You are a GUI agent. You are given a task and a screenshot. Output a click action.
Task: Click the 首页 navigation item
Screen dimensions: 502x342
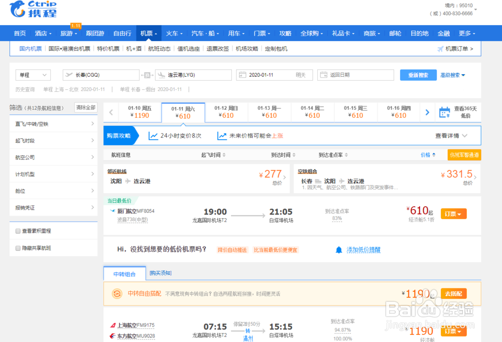20,33
